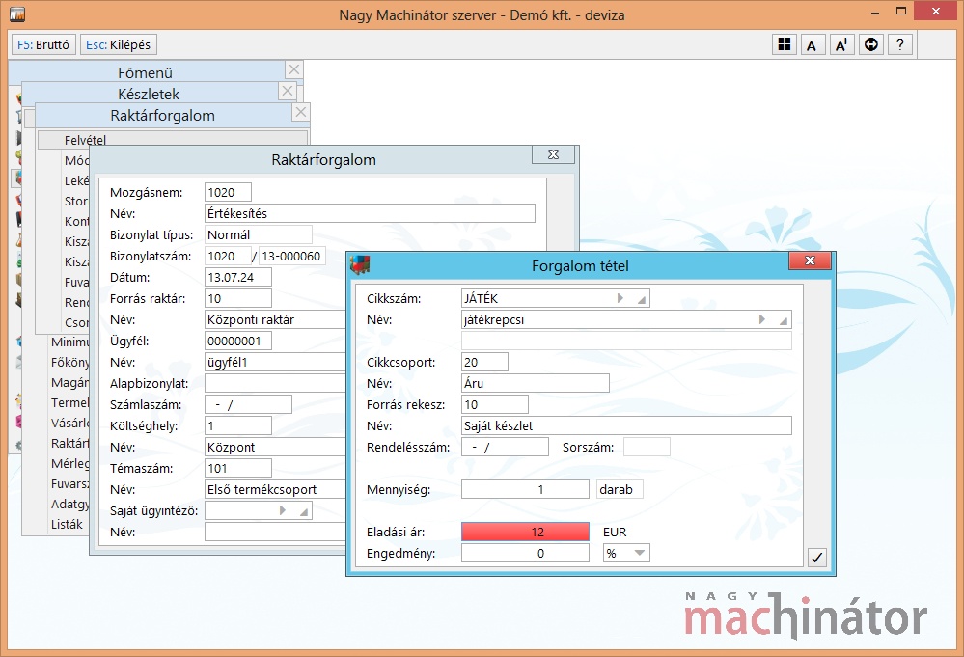Click the round download arrow toolbar icon

tap(871, 44)
